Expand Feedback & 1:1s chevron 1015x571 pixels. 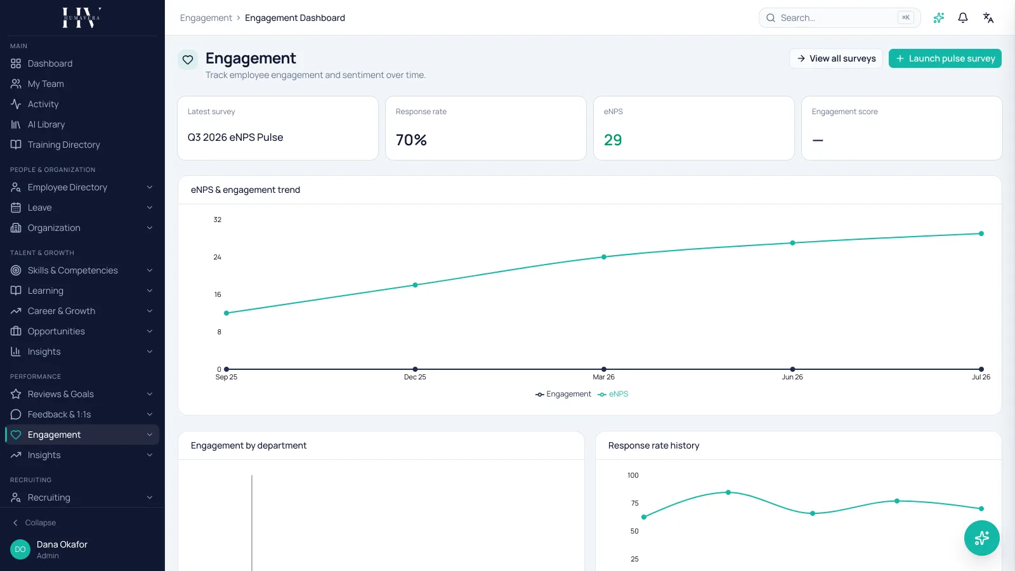[x=150, y=414]
